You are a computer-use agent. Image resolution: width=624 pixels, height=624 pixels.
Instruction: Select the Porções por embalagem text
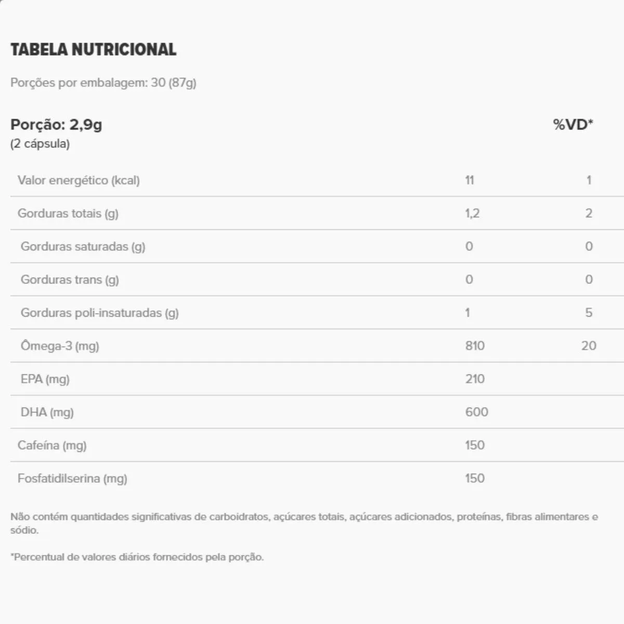coord(103,83)
